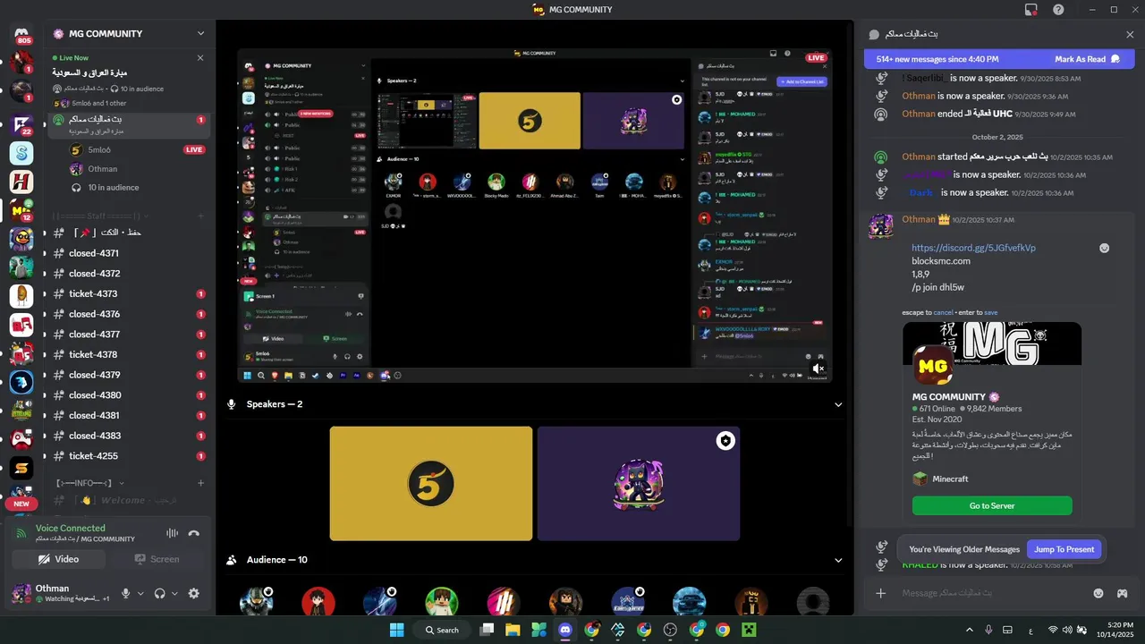
Task: Dismiss the Live Now stage banner
Action: (200, 57)
